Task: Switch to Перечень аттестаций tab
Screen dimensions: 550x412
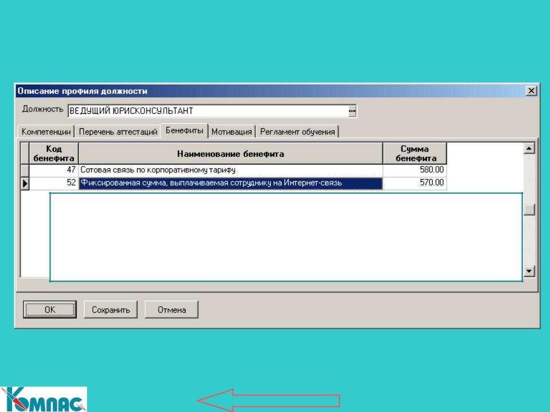Action: pos(118,132)
